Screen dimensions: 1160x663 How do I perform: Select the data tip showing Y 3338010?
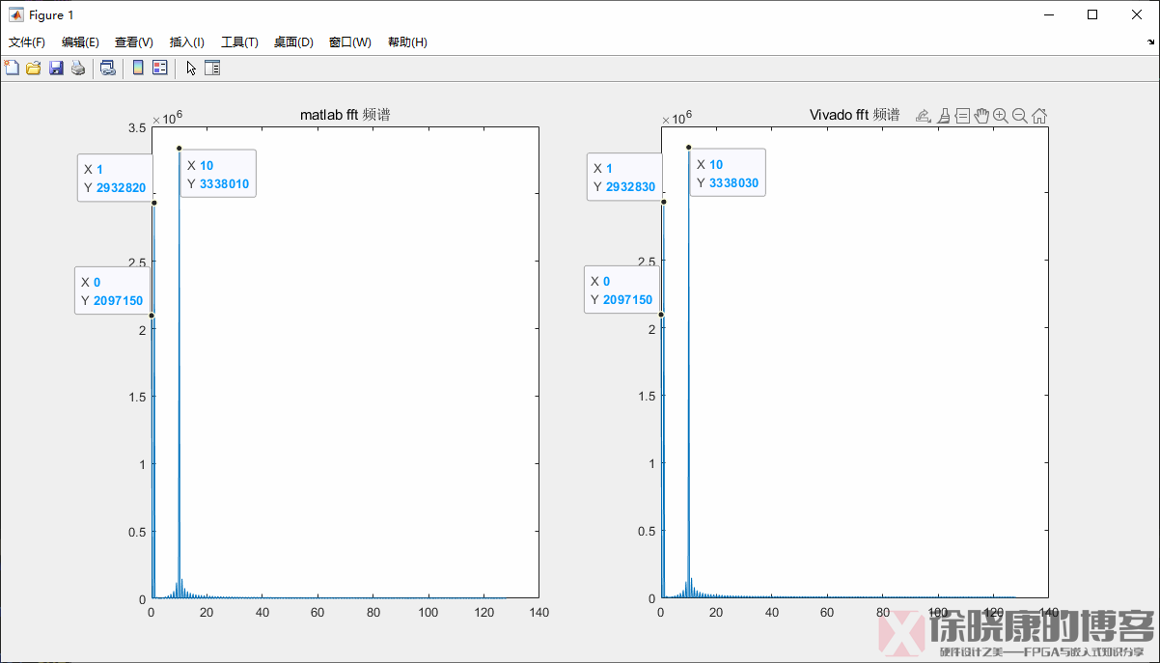(218, 173)
